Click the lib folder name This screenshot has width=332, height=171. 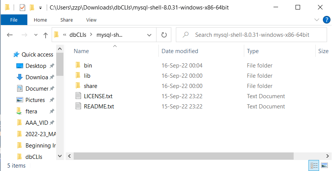(x=87, y=76)
